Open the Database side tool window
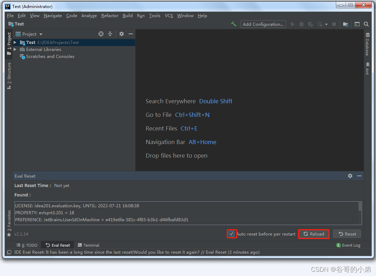This screenshot has height=276, width=376. click(367, 44)
